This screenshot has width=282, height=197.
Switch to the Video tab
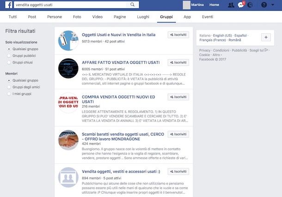click(x=97, y=17)
